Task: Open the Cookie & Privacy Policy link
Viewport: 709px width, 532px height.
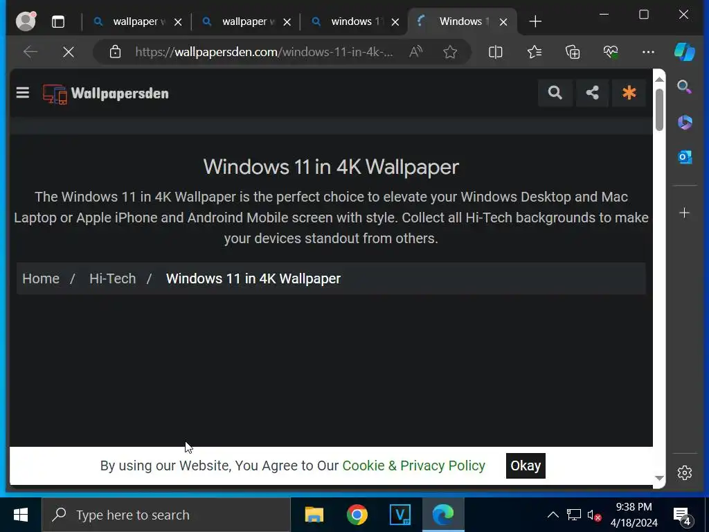Action: [414, 465]
